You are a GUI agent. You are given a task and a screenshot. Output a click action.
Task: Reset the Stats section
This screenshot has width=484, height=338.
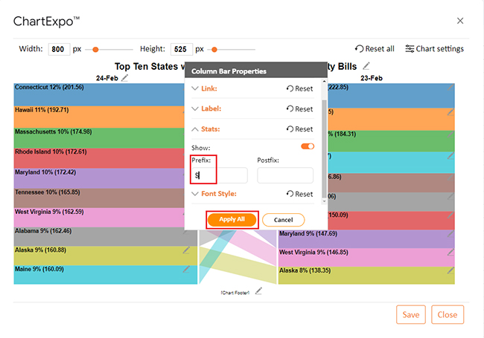(299, 129)
